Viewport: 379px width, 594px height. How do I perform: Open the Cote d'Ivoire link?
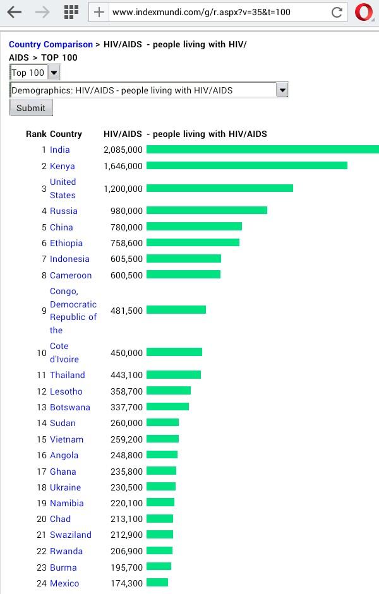[64, 353]
